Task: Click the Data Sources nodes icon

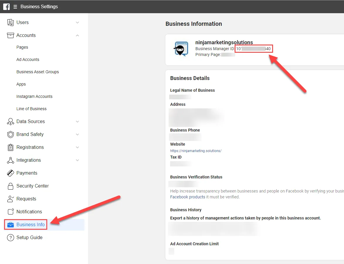Action: pyautogui.click(x=10, y=122)
